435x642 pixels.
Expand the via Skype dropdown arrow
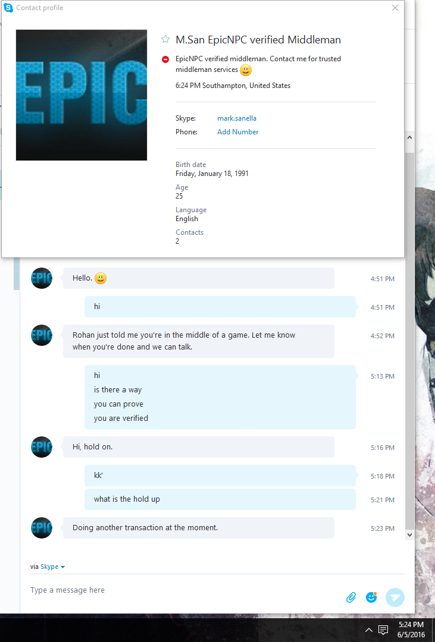click(62, 567)
